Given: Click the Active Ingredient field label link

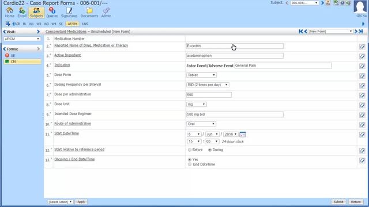Looking at the screenshot, I should click(x=67, y=55).
